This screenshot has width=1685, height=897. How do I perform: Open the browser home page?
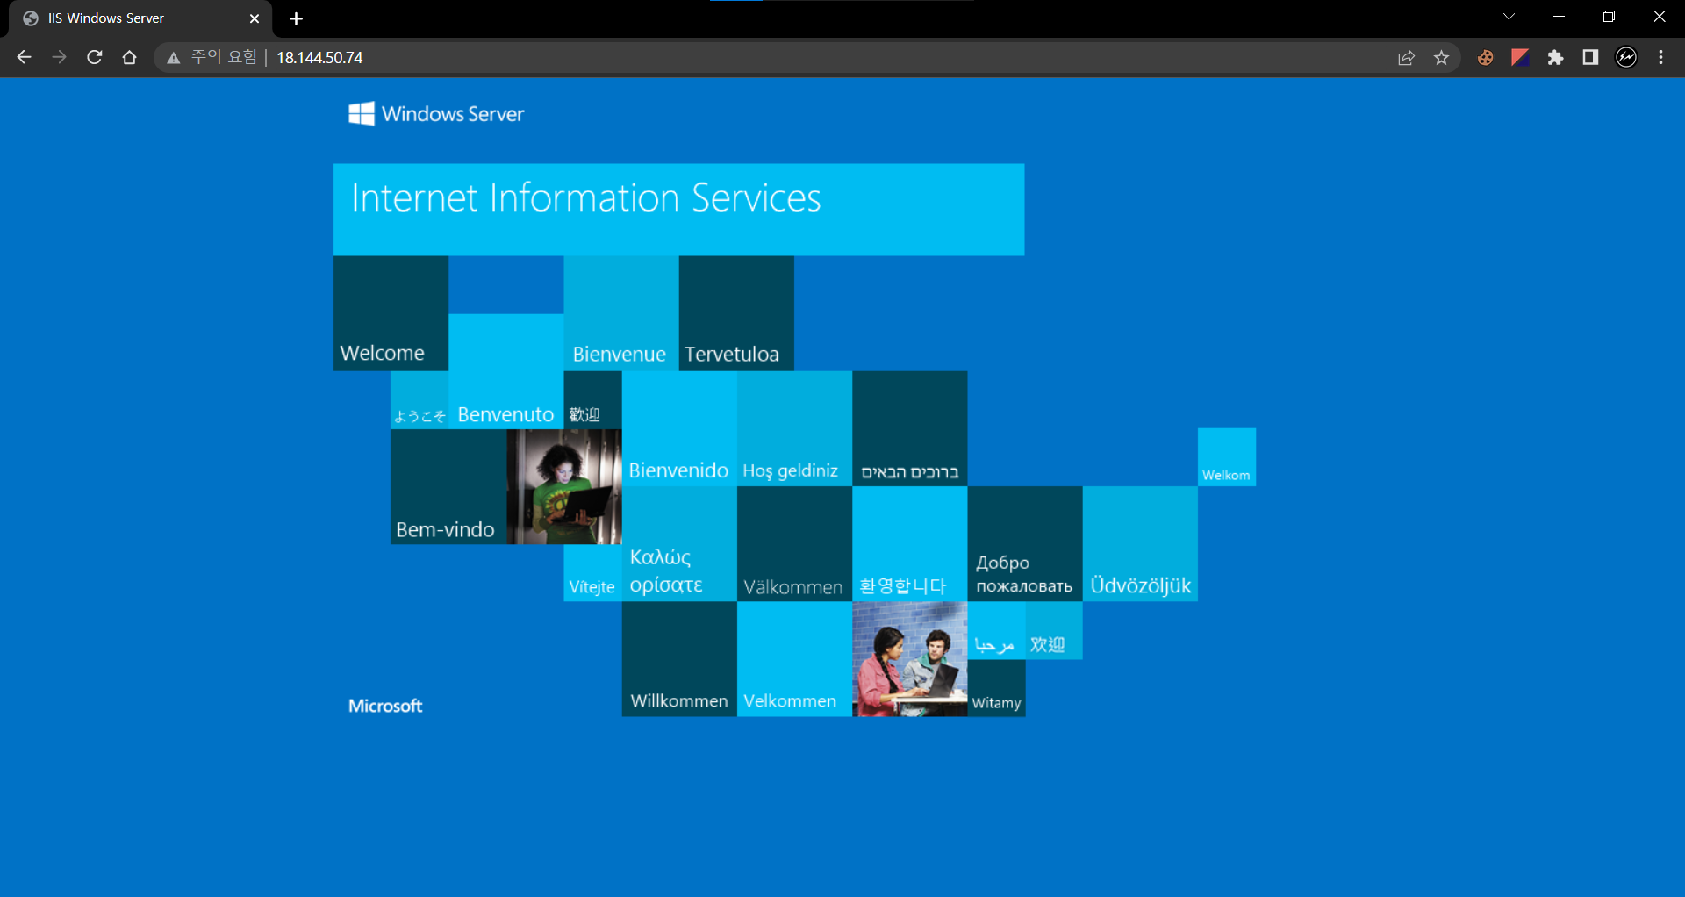pos(129,57)
